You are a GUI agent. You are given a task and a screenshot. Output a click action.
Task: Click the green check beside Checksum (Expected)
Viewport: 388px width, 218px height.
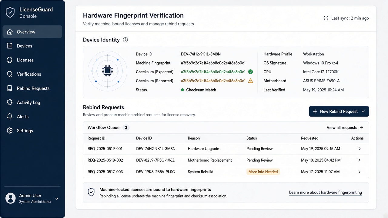click(250, 72)
